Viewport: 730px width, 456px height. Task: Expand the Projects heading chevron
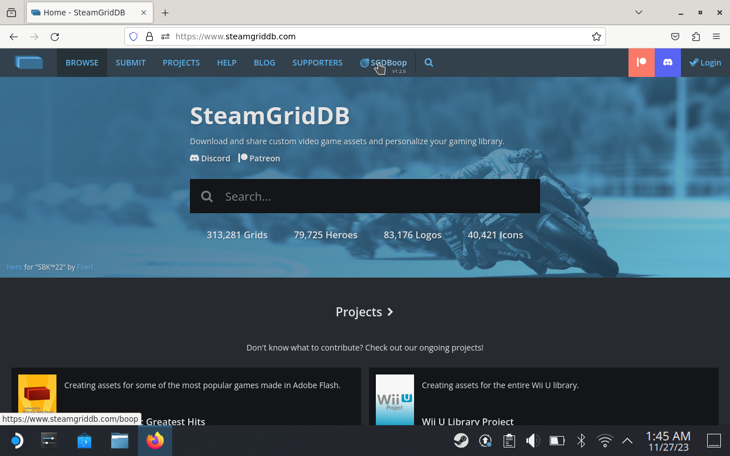pos(390,312)
